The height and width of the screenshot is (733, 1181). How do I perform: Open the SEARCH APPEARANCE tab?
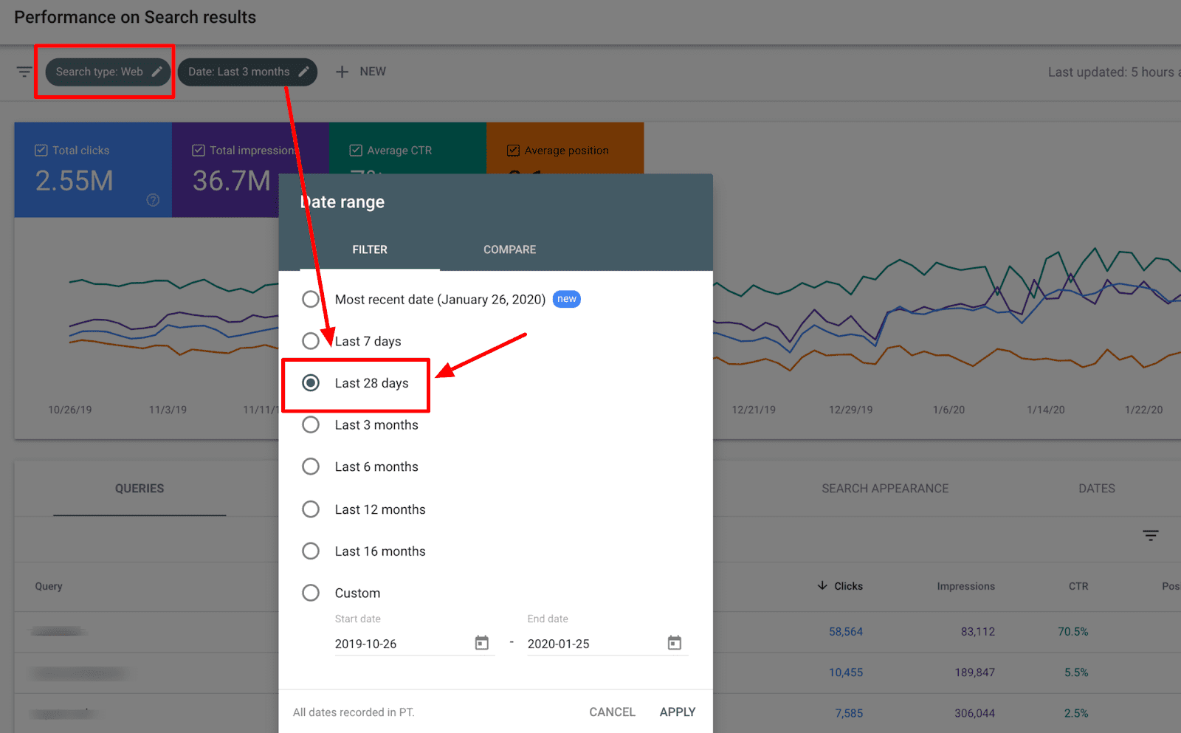click(x=885, y=489)
